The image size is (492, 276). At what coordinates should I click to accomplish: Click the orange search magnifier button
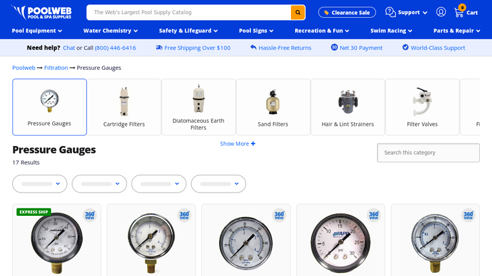point(298,12)
